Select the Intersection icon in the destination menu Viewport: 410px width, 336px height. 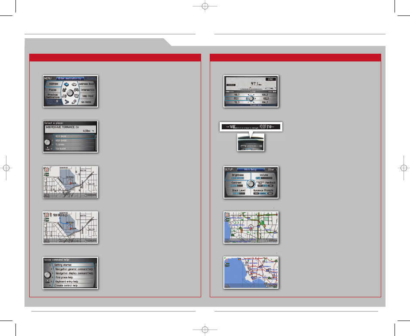(76, 90)
